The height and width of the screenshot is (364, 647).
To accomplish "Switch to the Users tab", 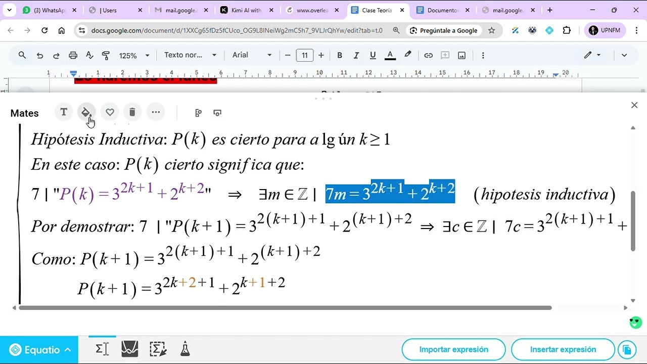I will point(115,10).
